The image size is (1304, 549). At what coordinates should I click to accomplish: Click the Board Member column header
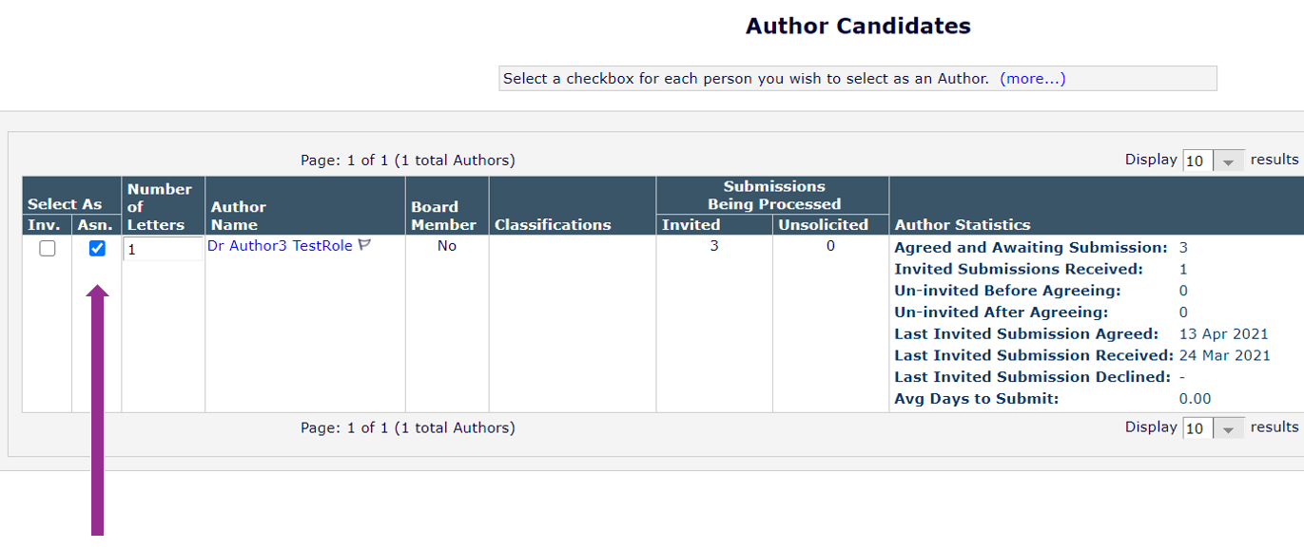coord(443,216)
